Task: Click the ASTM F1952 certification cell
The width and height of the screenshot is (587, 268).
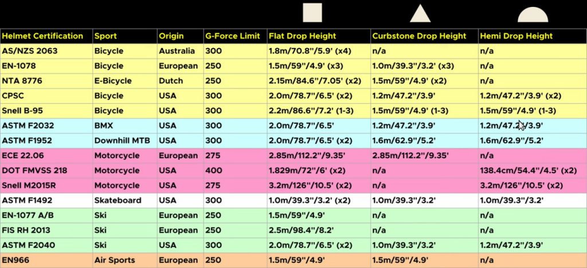Action: point(46,141)
